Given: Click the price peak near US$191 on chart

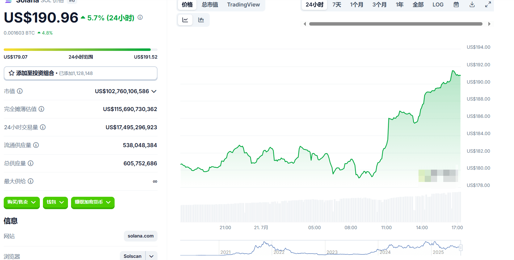Looking at the screenshot, I should [453, 71].
